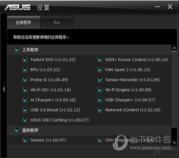Click the vertical scrollbar thumb
The image size is (179, 158).
(174, 89)
